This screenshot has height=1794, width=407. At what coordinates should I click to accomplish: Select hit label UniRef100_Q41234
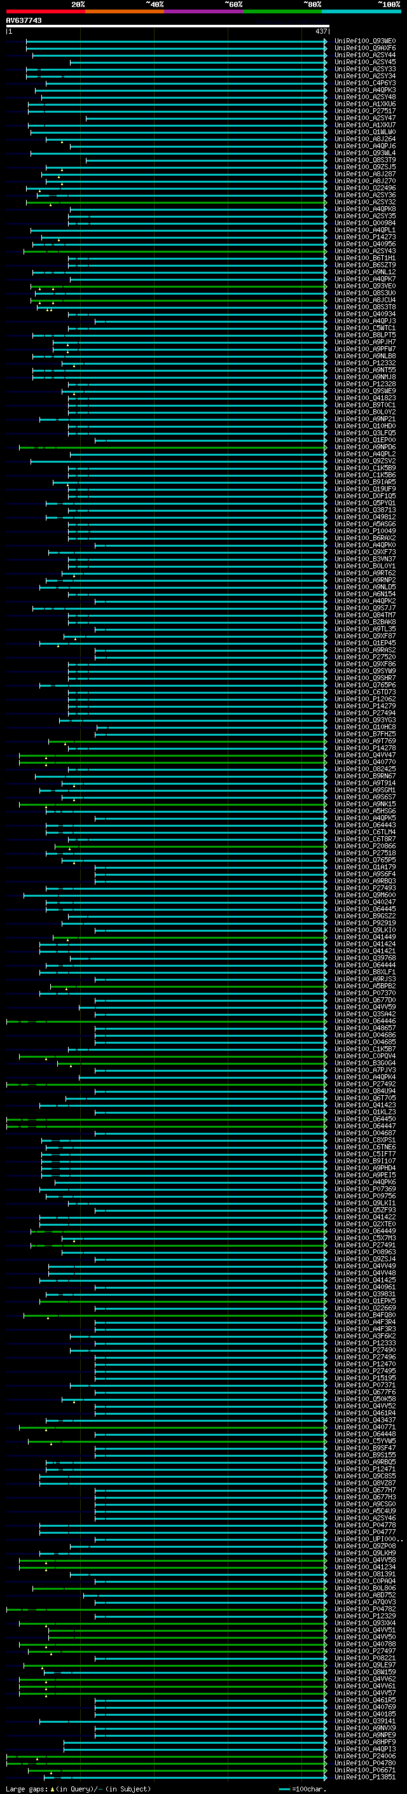pyautogui.click(x=365, y=1567)
